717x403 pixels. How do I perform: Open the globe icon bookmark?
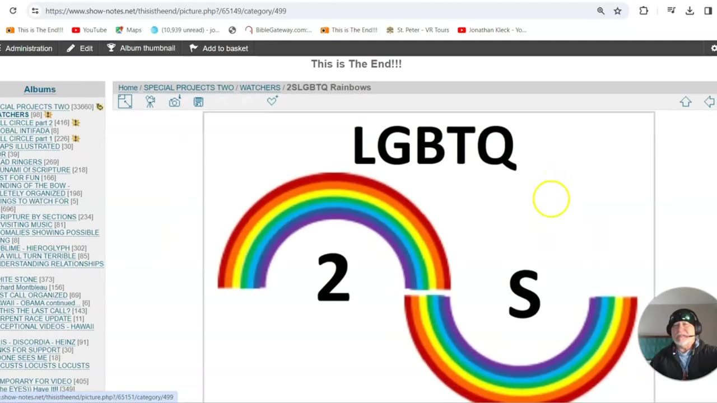(232, 30)
